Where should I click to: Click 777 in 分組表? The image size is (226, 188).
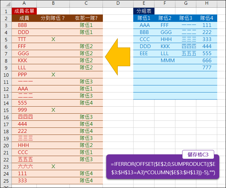point(207,68)
